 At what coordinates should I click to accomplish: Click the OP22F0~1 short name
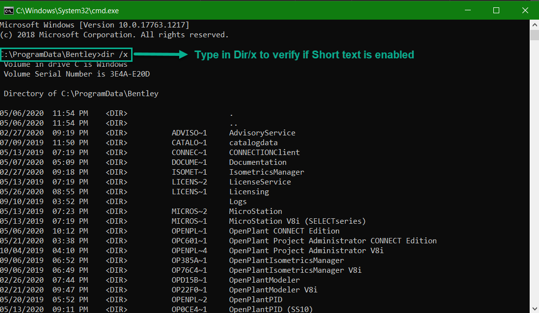(x=189, y=290)
